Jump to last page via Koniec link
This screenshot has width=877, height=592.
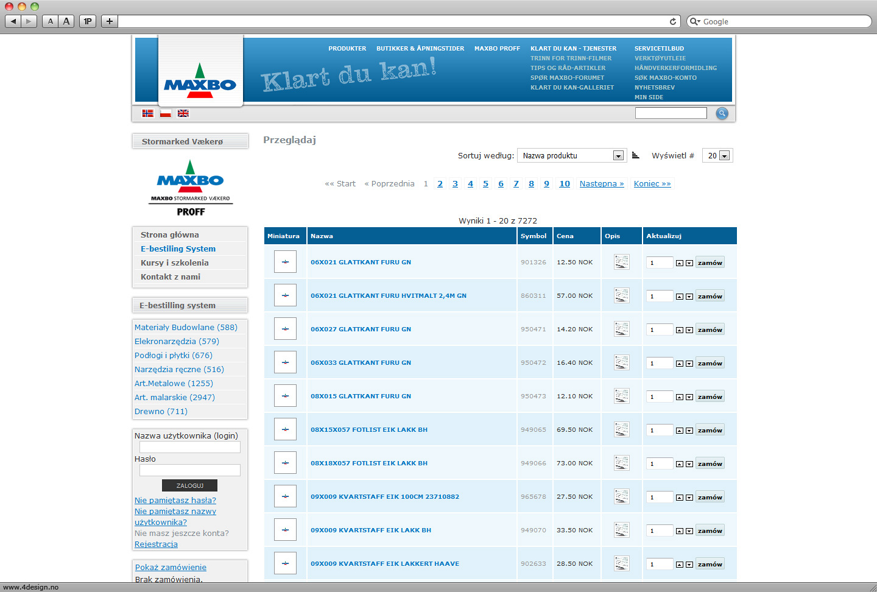(x=652, y=184)
